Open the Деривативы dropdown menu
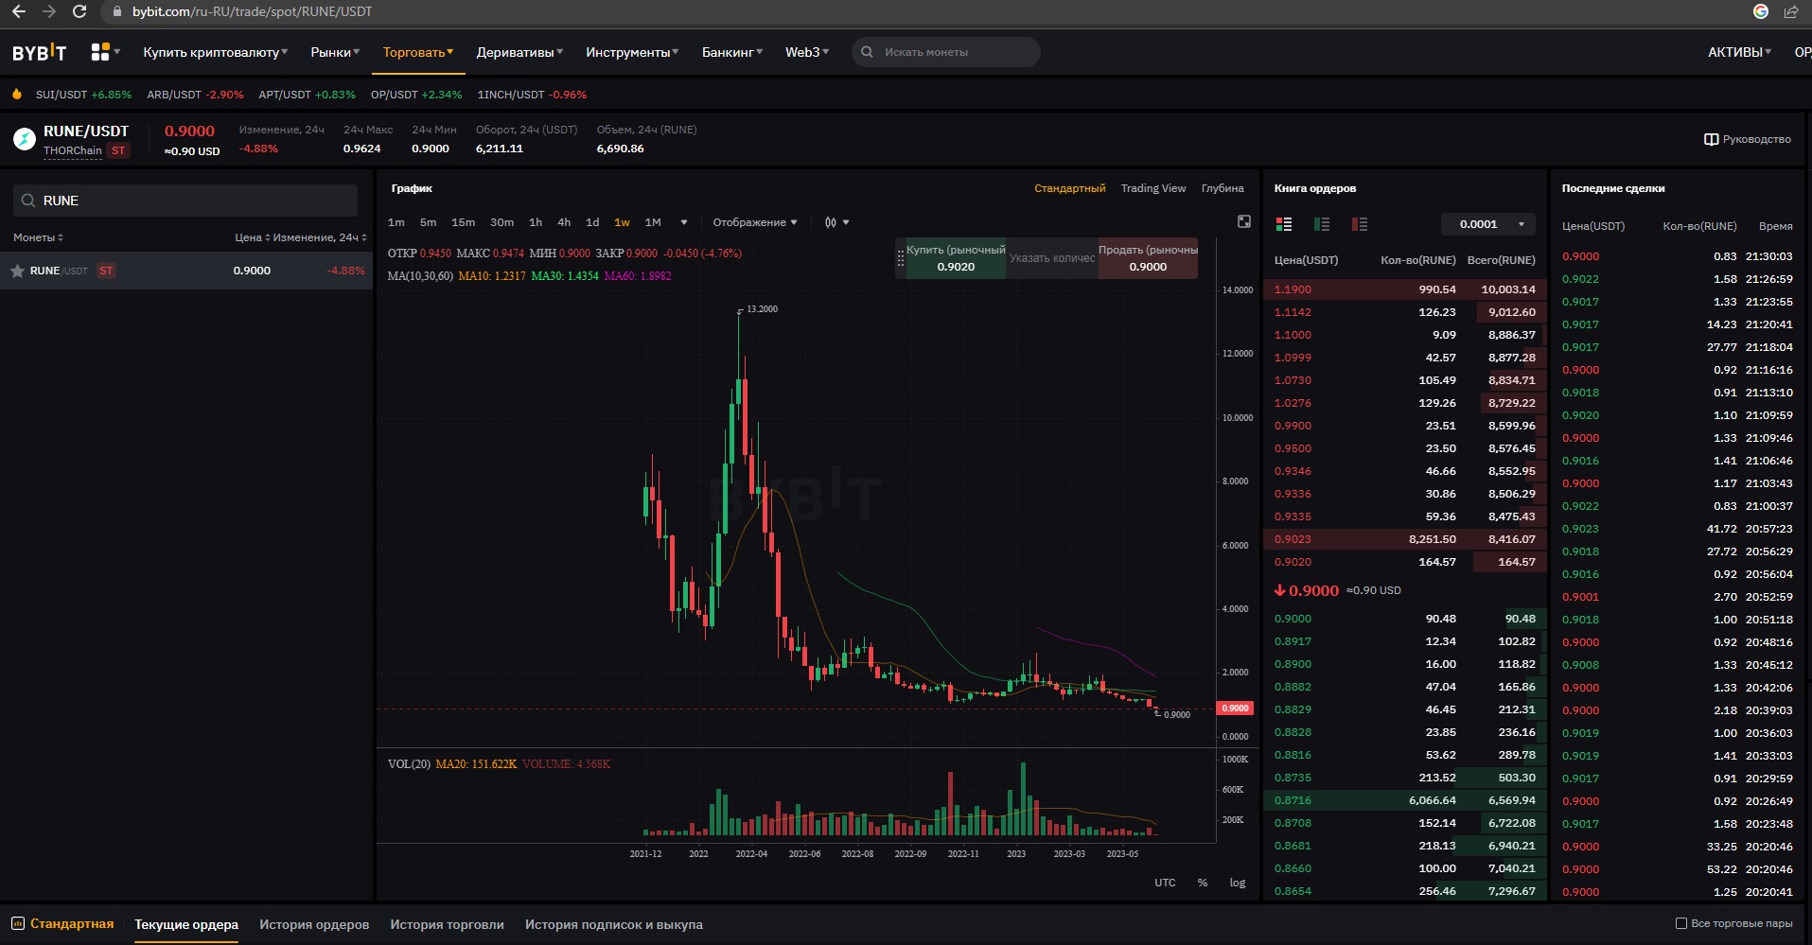Image resolution: width=1812 pixels, height=945 pixels. tap(519, 52)
